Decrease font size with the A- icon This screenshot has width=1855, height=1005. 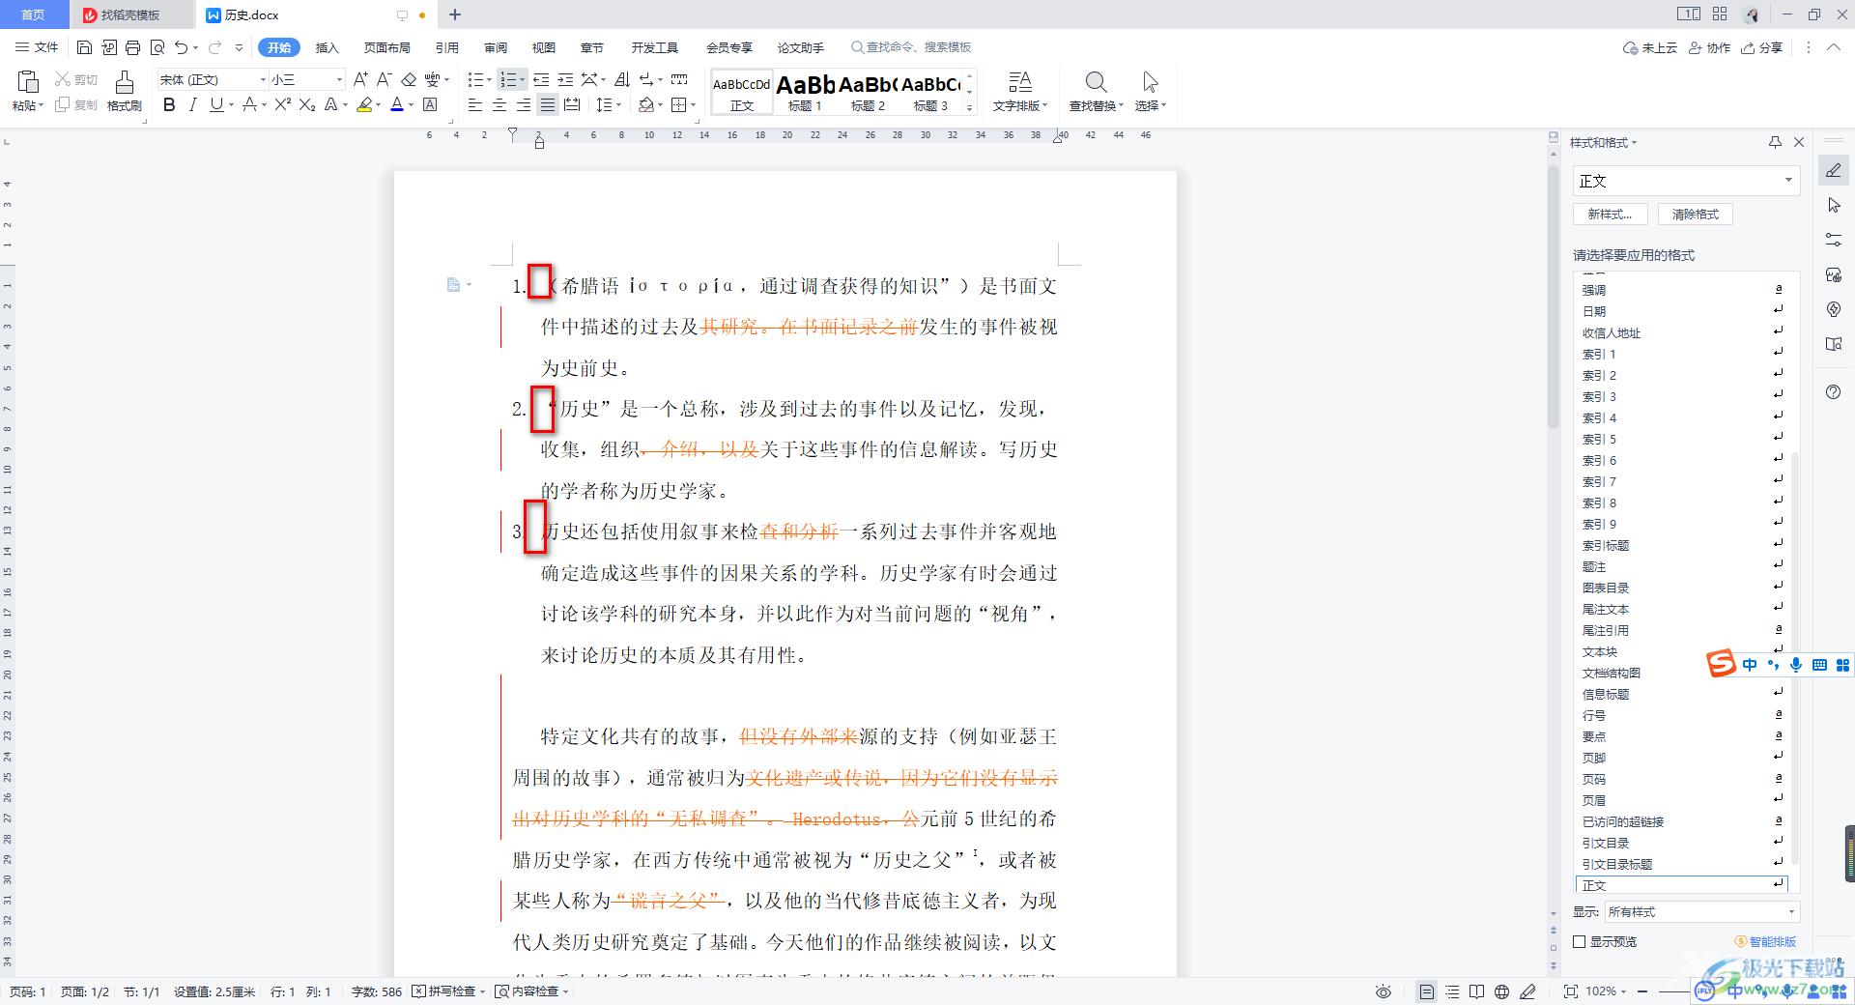384,79
